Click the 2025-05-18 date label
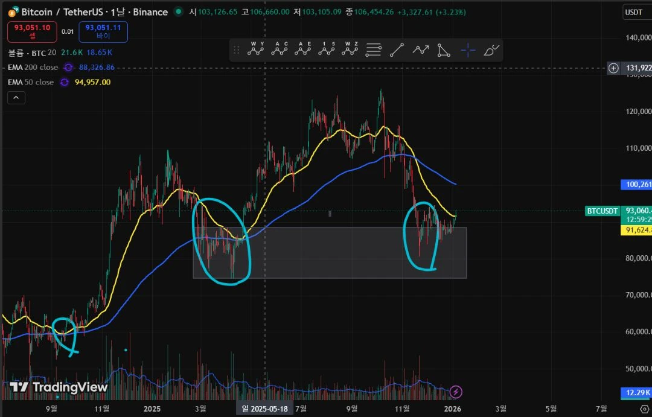This screenshot has width=652, height=417. pyautogui.click(x=265, y=409)
